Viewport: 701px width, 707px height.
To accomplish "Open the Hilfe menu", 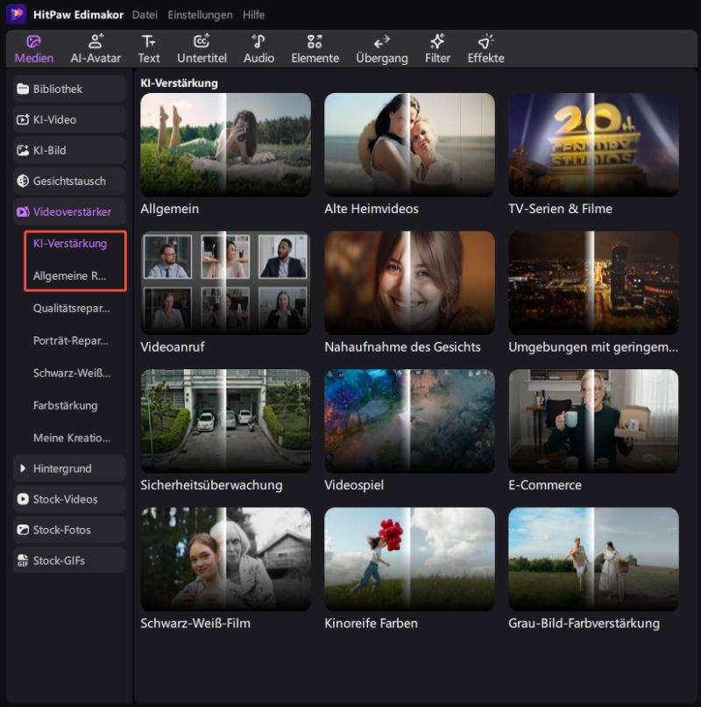I will tap(253, 15).
